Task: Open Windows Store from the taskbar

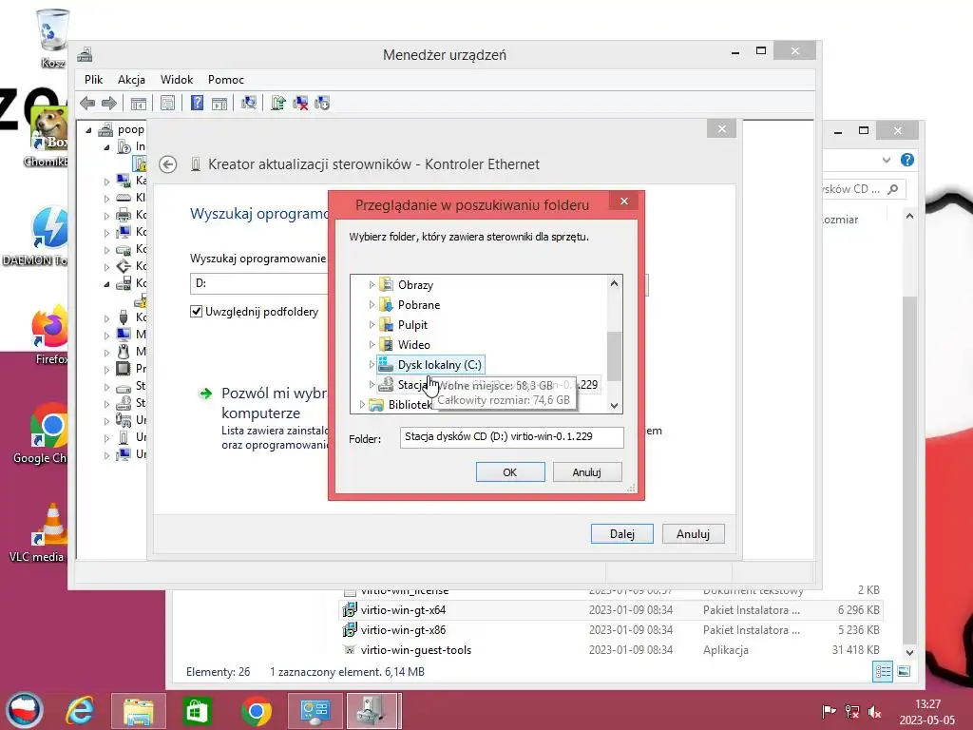Action: click(197, 710)
